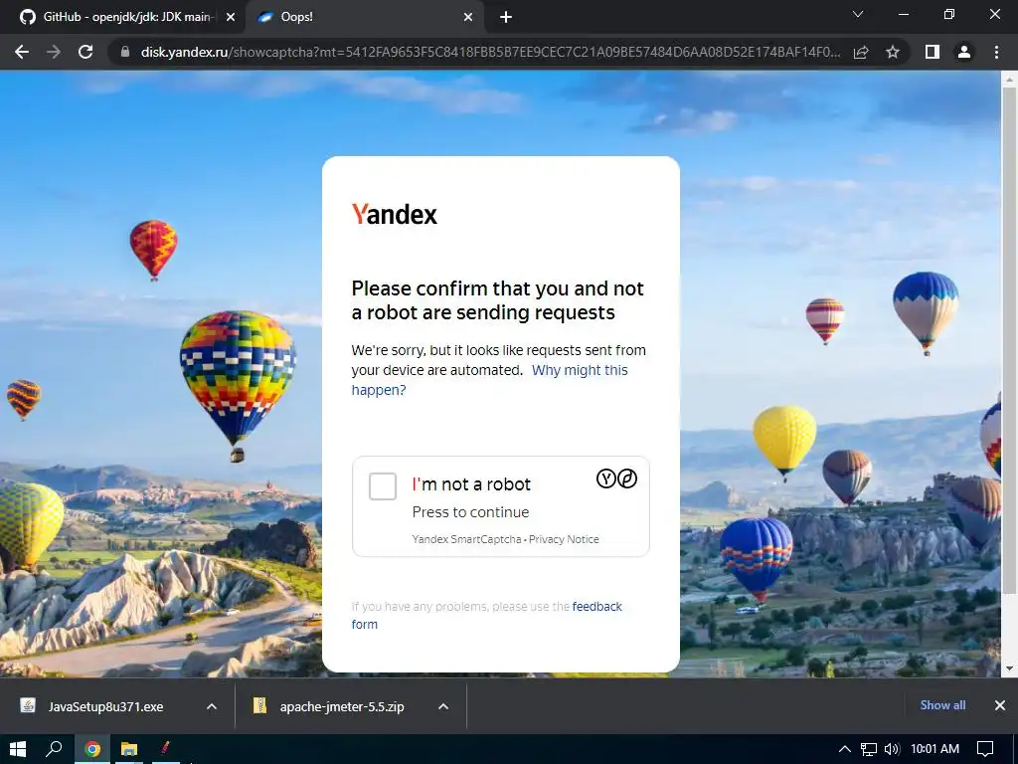
Task: Click the page vertical scrollbar
Action: click(1010, 339)
